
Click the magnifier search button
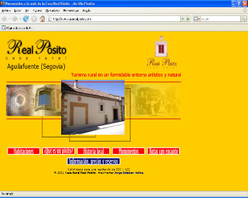pyautogui.click(x=244, y=19)
